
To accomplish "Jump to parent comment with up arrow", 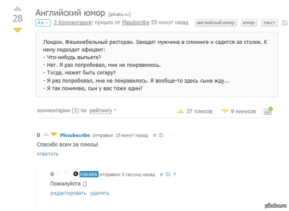I will click(x=175, y=174).
